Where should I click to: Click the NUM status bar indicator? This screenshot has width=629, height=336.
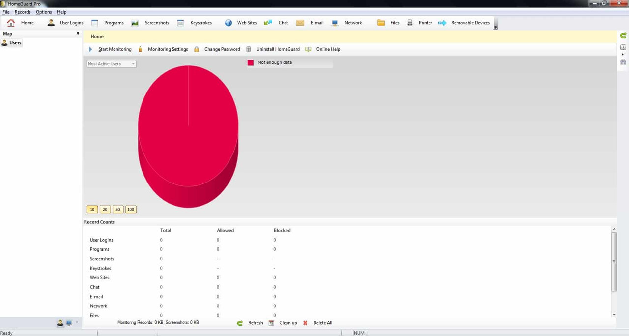click(x=359, y=333)
